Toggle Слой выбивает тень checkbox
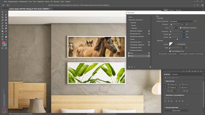 point(170,51)
